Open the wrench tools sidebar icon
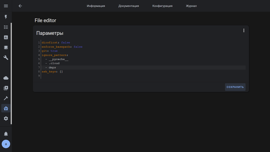This screenshot has width=270, height=152. (x=6, y=58)
